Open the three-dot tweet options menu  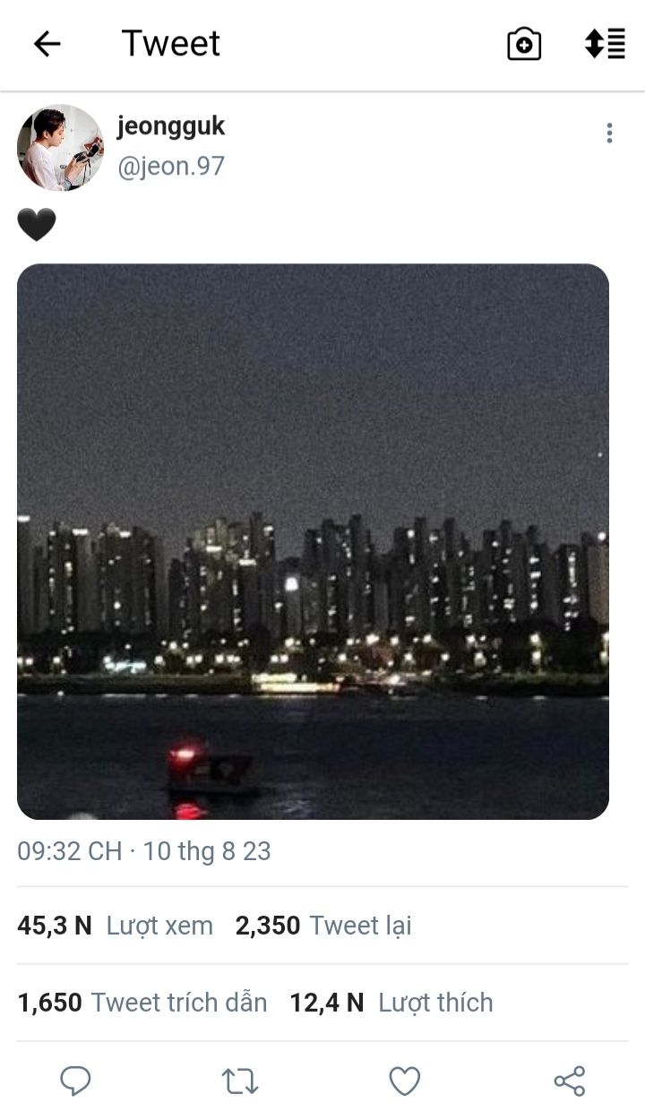(x=609, y=134)
